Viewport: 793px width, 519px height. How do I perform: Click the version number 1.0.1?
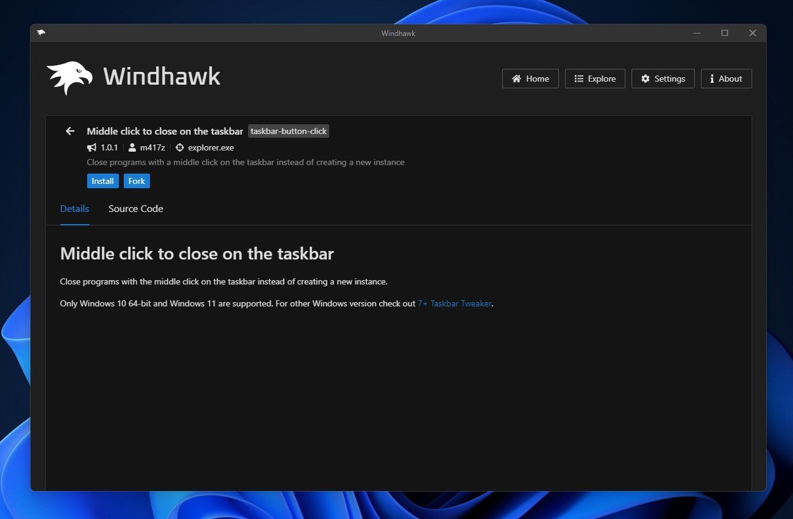[x=109, y=147]
